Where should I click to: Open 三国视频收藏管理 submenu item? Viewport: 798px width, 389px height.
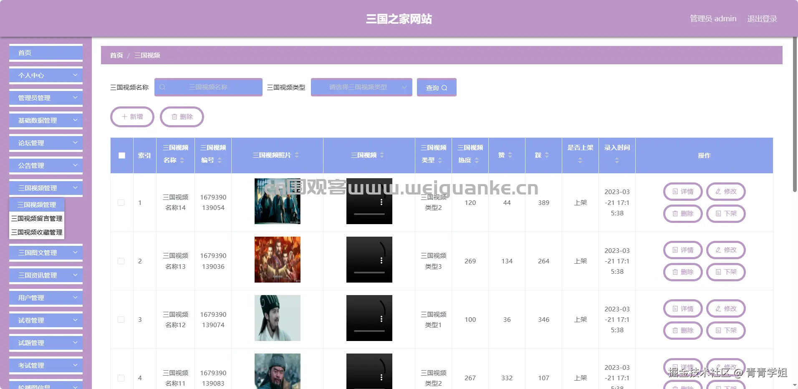[37, 232]
